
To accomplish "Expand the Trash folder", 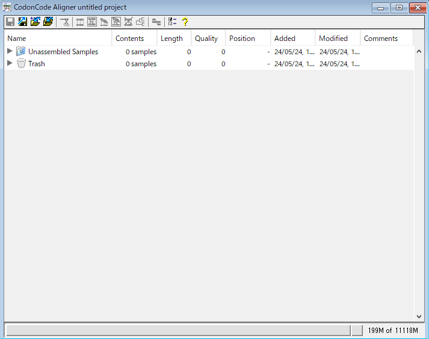I will pyautogui.click(x=10, y=63).
